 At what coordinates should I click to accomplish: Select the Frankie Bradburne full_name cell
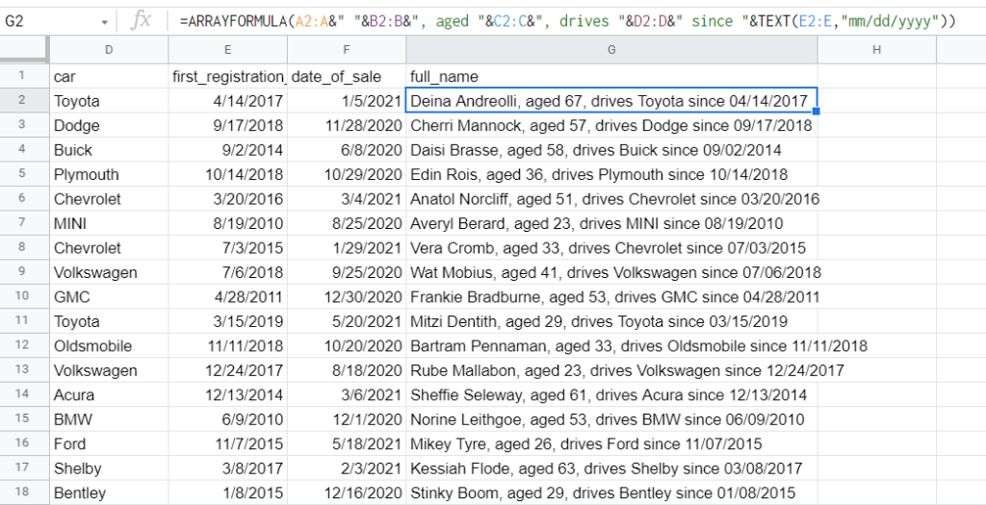pyautogui.click(x=611, y=296)
